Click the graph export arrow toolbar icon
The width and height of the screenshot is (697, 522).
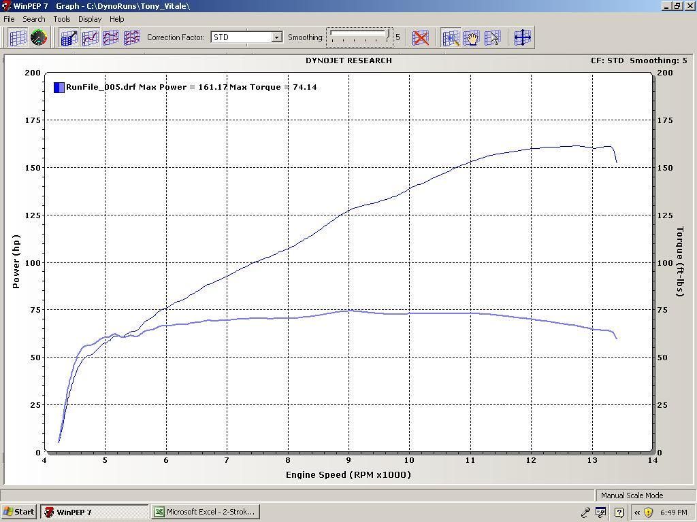[x=69, y=38]
